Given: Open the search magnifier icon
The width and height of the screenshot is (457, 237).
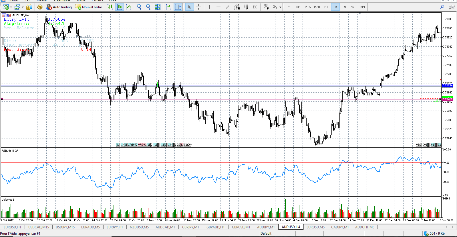Looking at the screenshot, I should click(442, 7).
